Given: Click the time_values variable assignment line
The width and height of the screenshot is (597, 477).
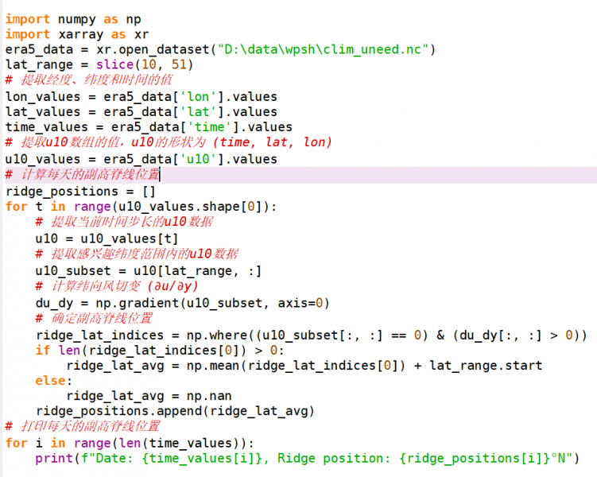Looking at the screenshot, I should pyautogui.click(x=148, y=127).
